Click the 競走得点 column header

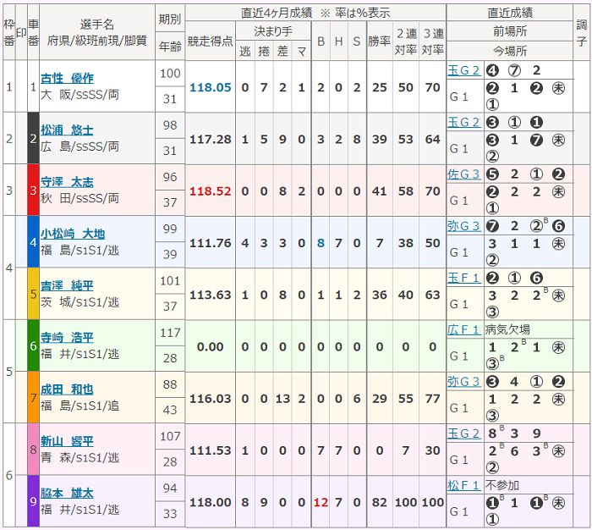211,40
